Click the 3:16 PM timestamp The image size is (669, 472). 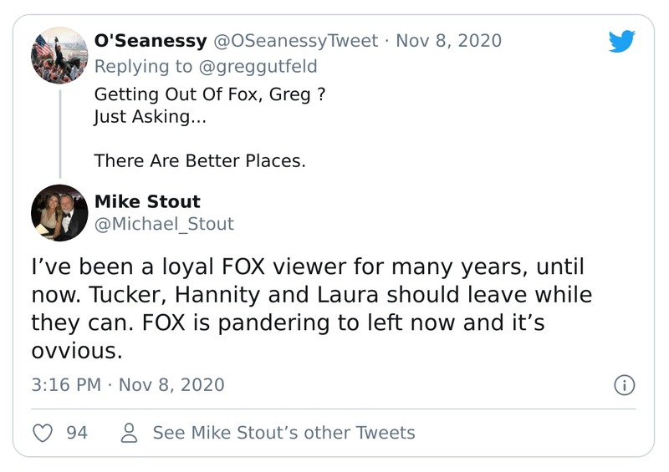[67, 385]
